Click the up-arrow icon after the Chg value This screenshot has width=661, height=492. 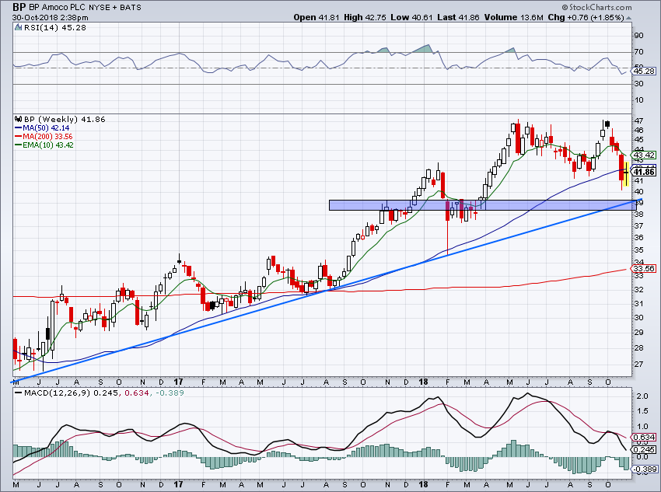pyautogui.click(x=629, y=18)
